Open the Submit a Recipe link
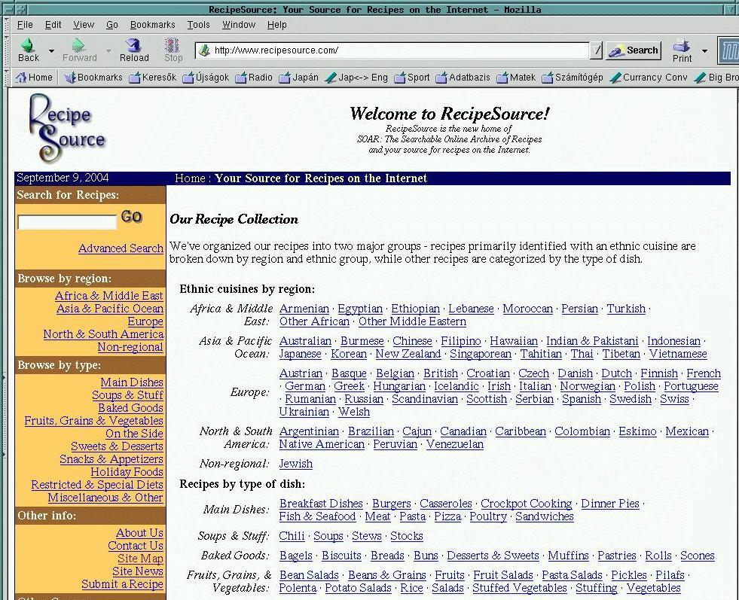The width and height of the screenshot is (739, 600). coord(122,584)
